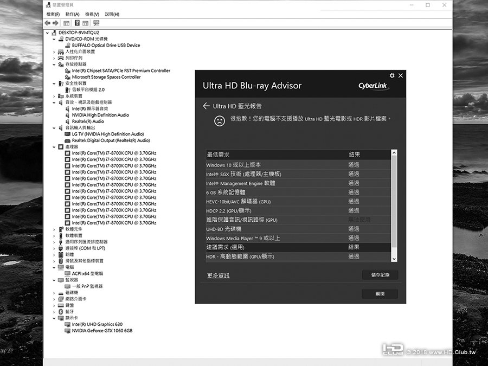Select Realtek(R) Audio device
The width and height of the screenshot is (488, 366).
[x=88, y=121]
